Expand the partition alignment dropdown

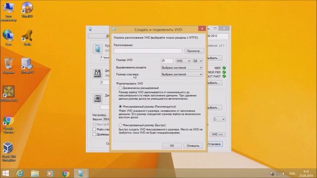pos(182,68)
